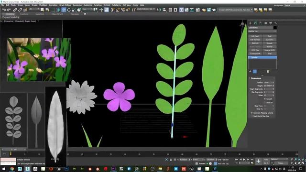The width and height of the screenshot is (306, 172).
Task: Open Chrome from the Windows taskbar
Action: pos(12,169)
